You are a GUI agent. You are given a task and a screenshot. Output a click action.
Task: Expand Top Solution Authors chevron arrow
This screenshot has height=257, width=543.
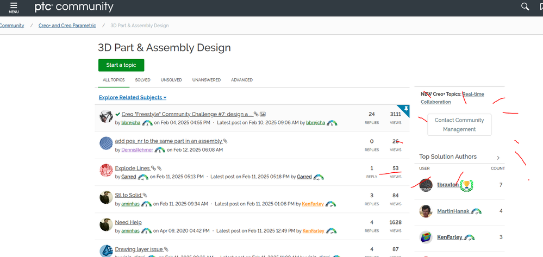[x=498, y=158]
